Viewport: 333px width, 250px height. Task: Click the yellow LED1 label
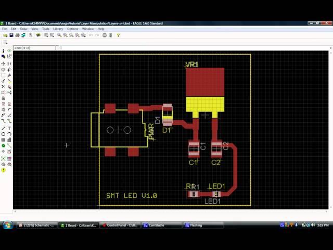click(216, 186)
